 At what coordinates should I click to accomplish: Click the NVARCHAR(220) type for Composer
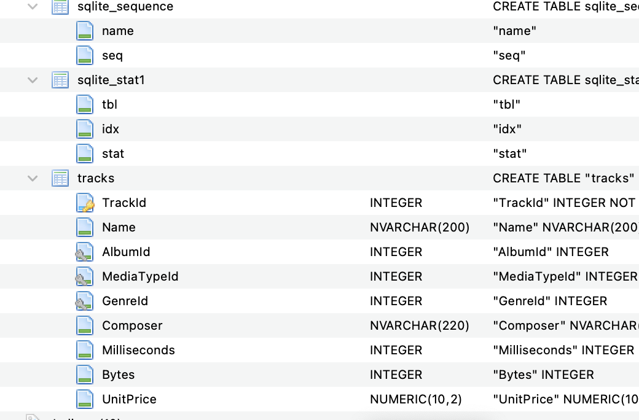click(418, 325)
